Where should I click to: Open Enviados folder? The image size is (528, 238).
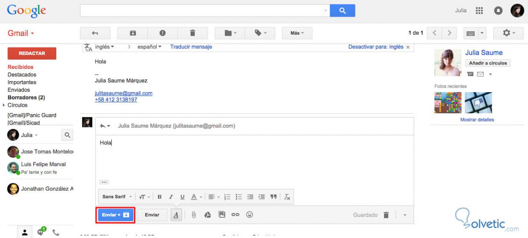[x=18, y=90]
